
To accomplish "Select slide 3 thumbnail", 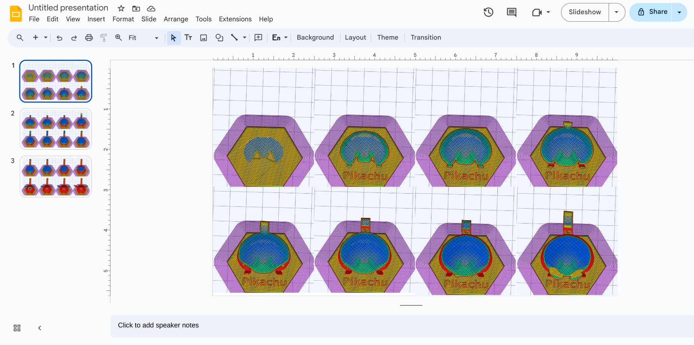I will click(x=56, y=176).
